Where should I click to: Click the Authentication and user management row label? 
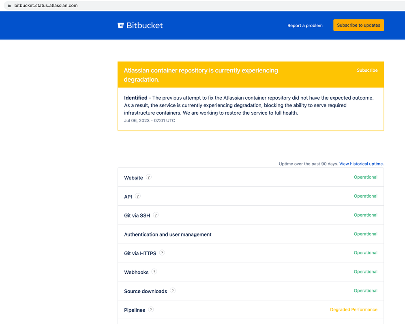[x=167, y=234]
